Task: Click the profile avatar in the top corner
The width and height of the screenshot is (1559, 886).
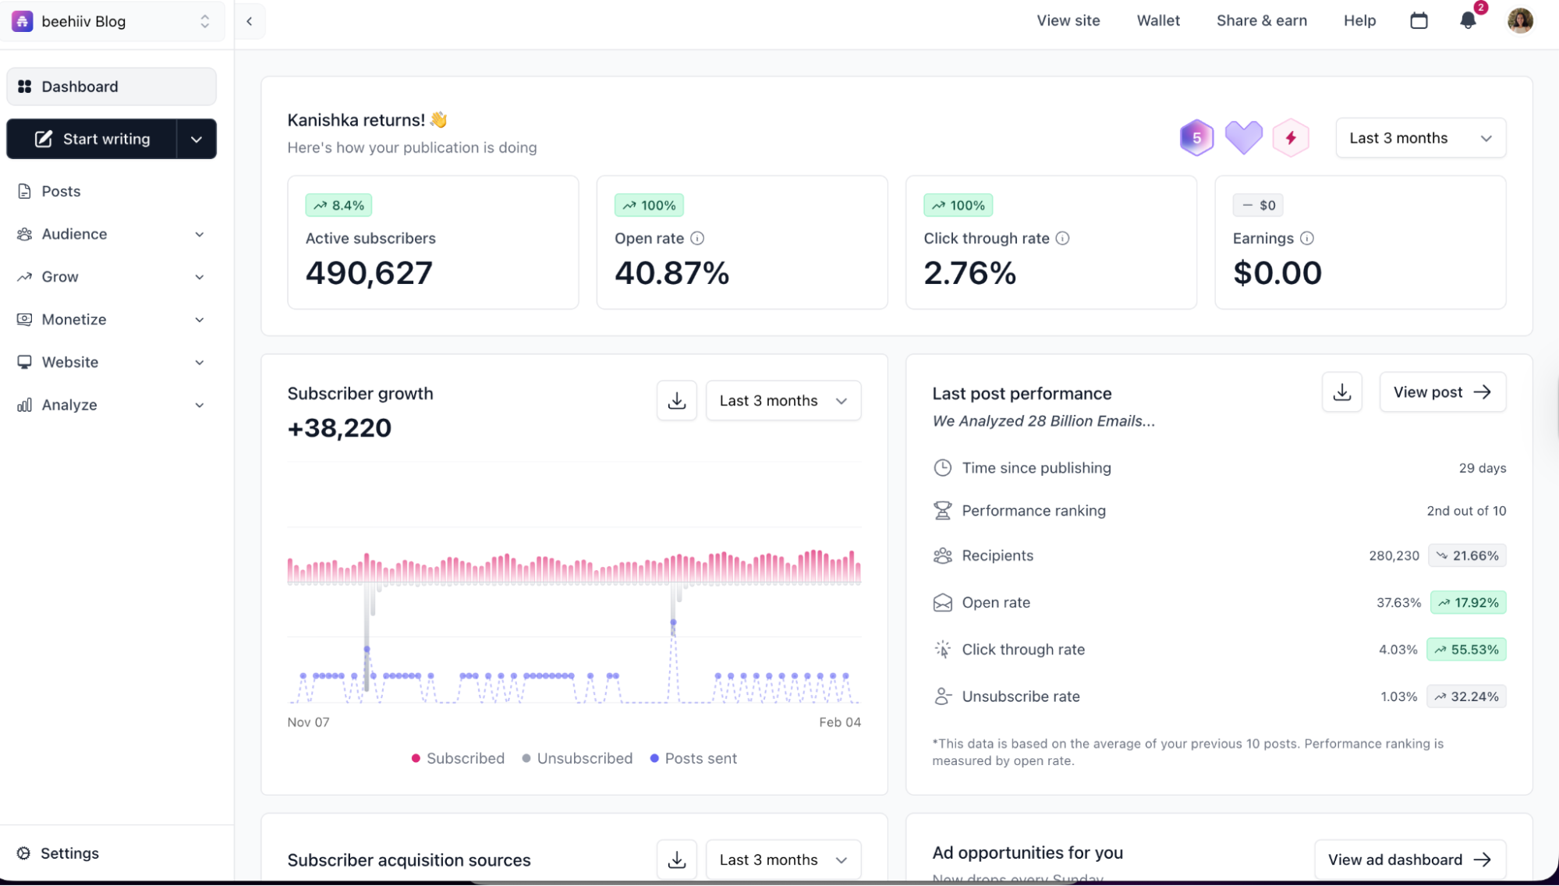Action: pyautogui.click(x=1520, y=20)
